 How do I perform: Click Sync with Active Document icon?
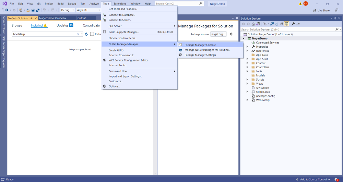(x=272, y=24)
